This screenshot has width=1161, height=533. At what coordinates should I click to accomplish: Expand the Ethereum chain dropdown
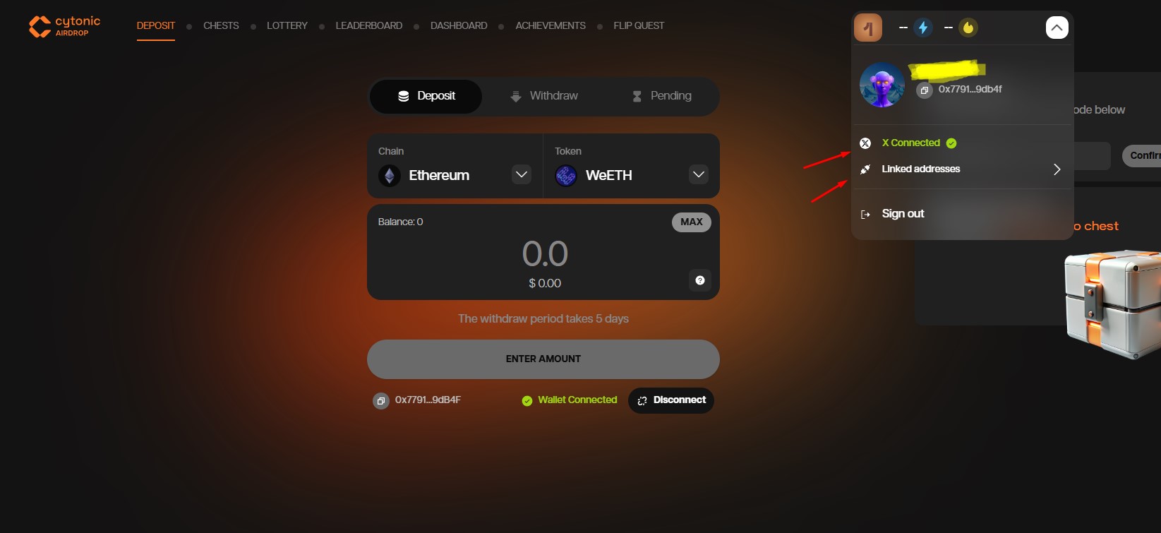pos(522,174)
